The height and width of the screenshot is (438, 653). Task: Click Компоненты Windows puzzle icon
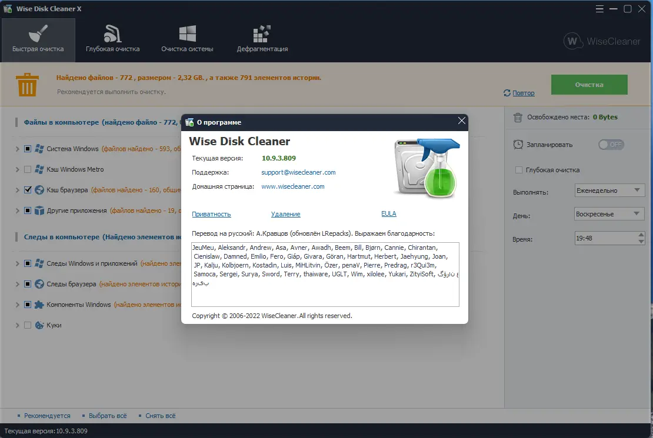39,305
